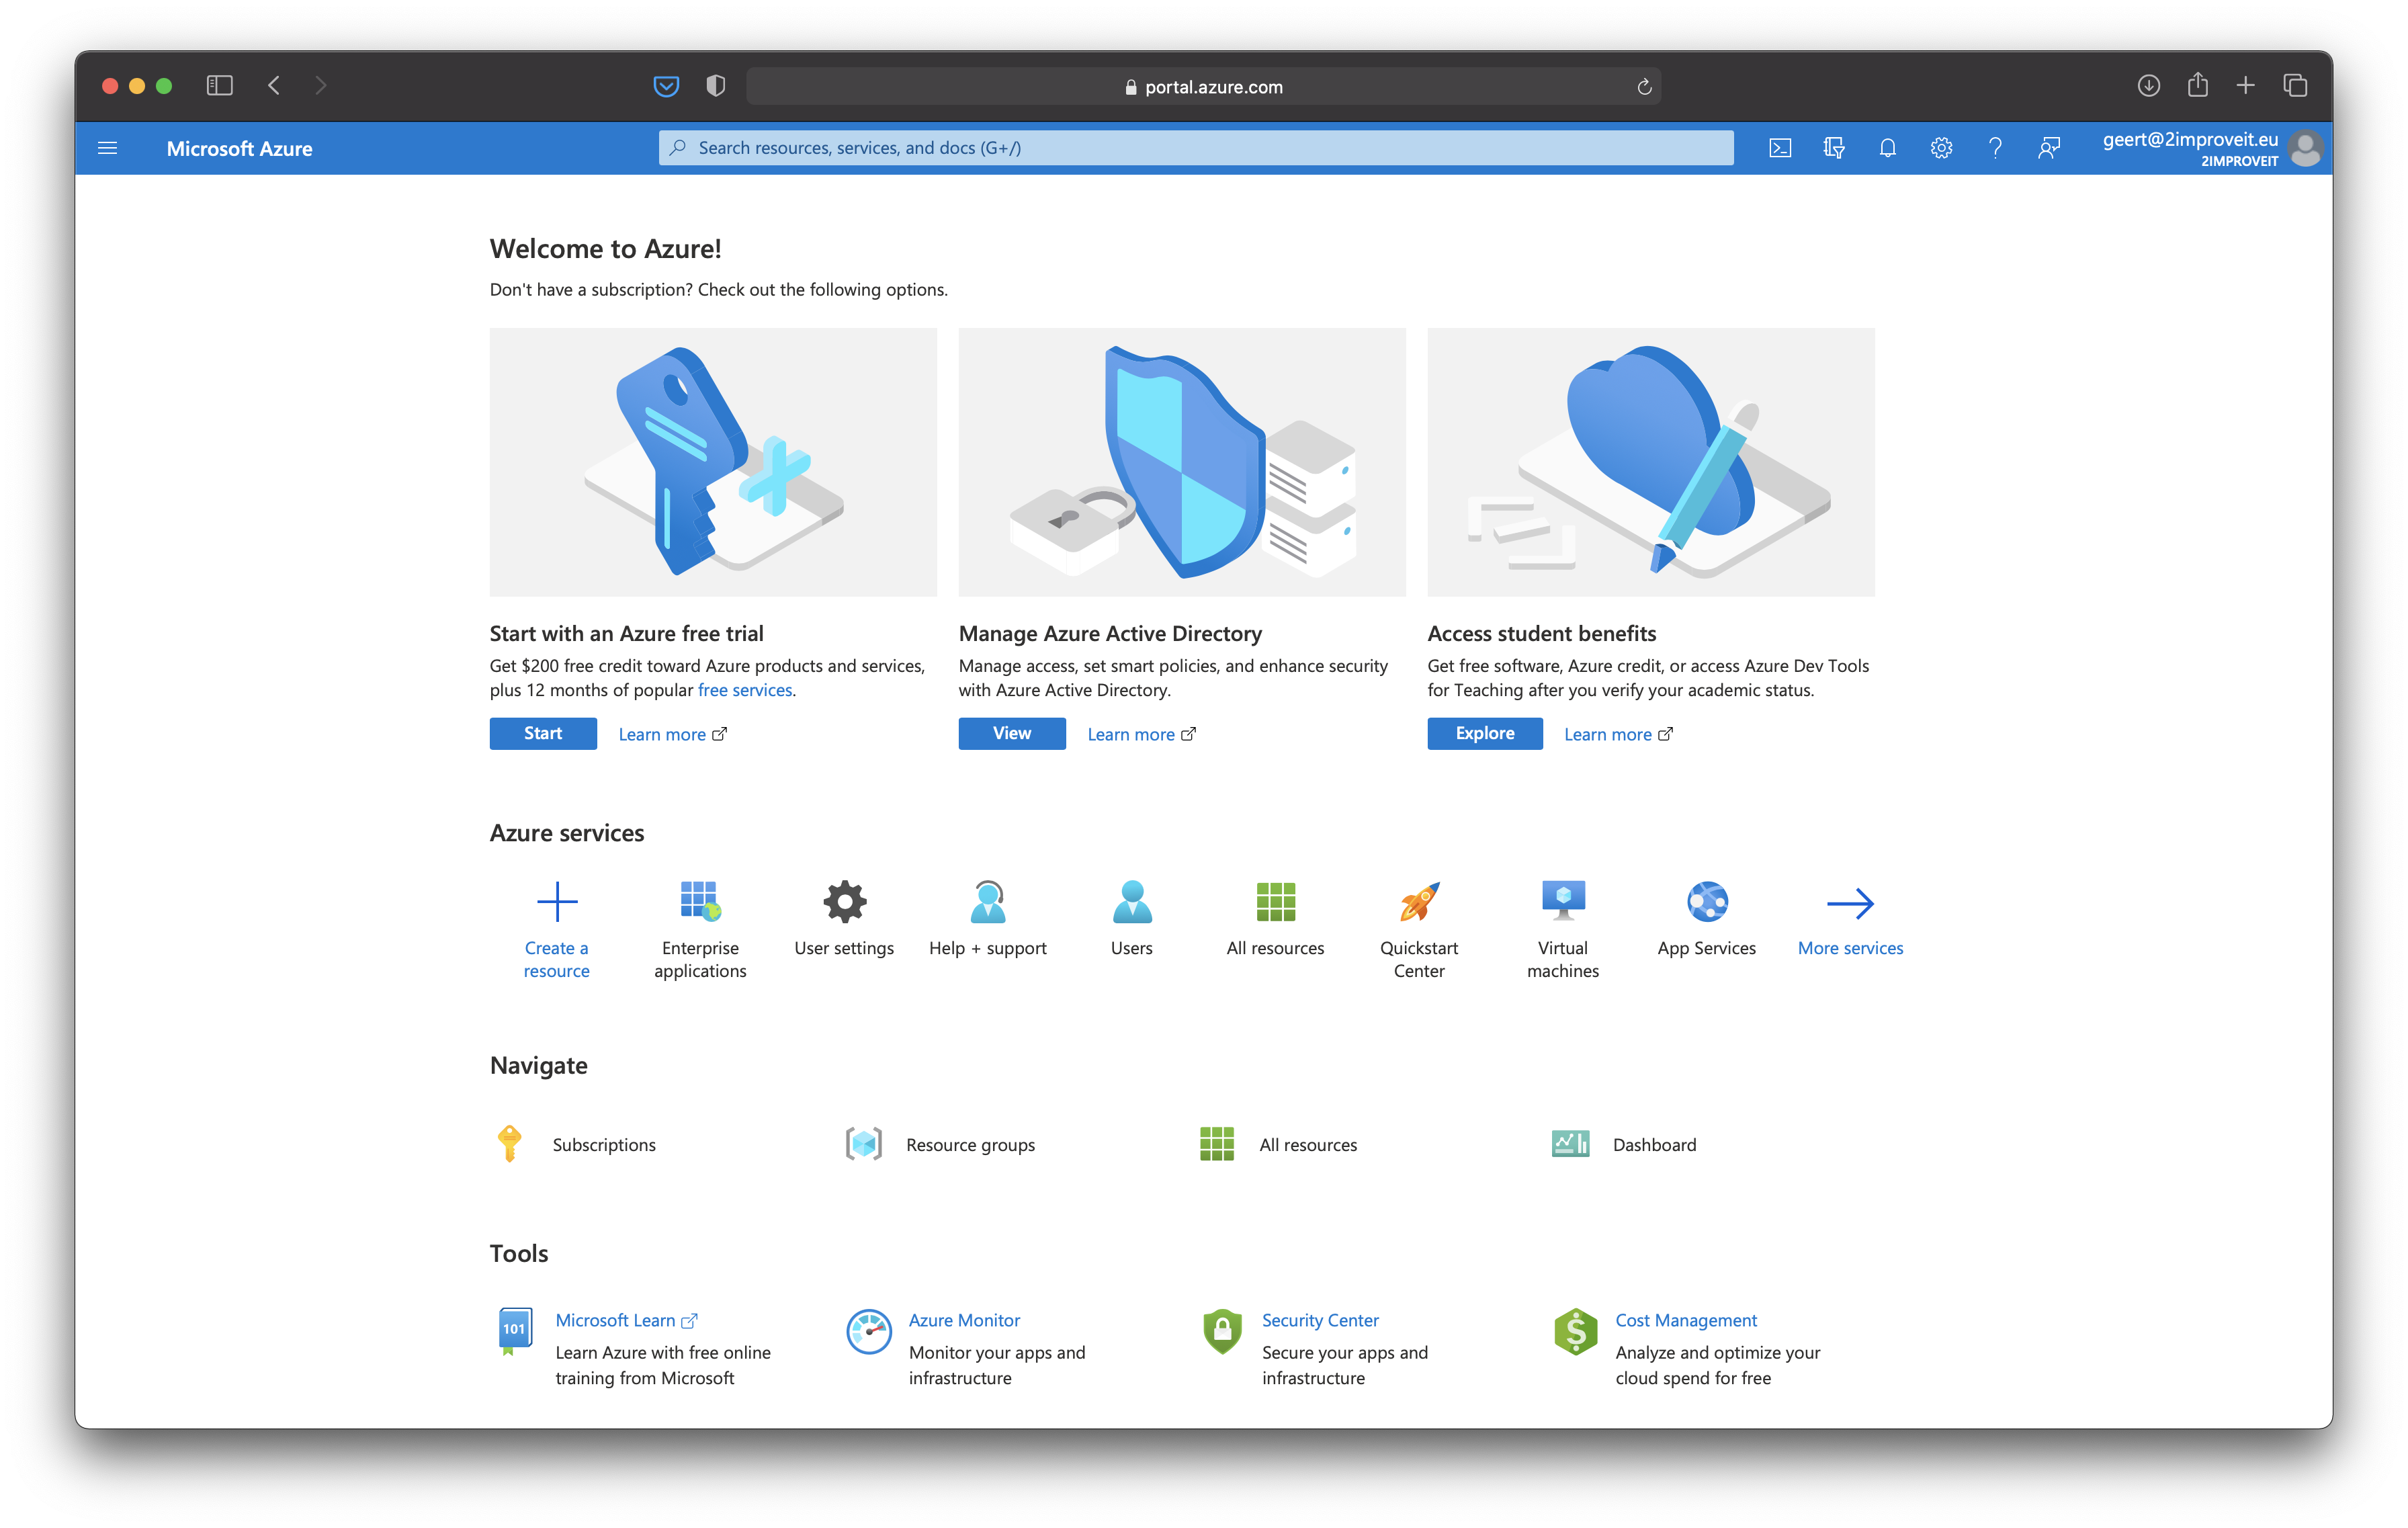2408x1528 pixels.
Task: Click the Pocket extension icon
Action: (x=666, y=86)
